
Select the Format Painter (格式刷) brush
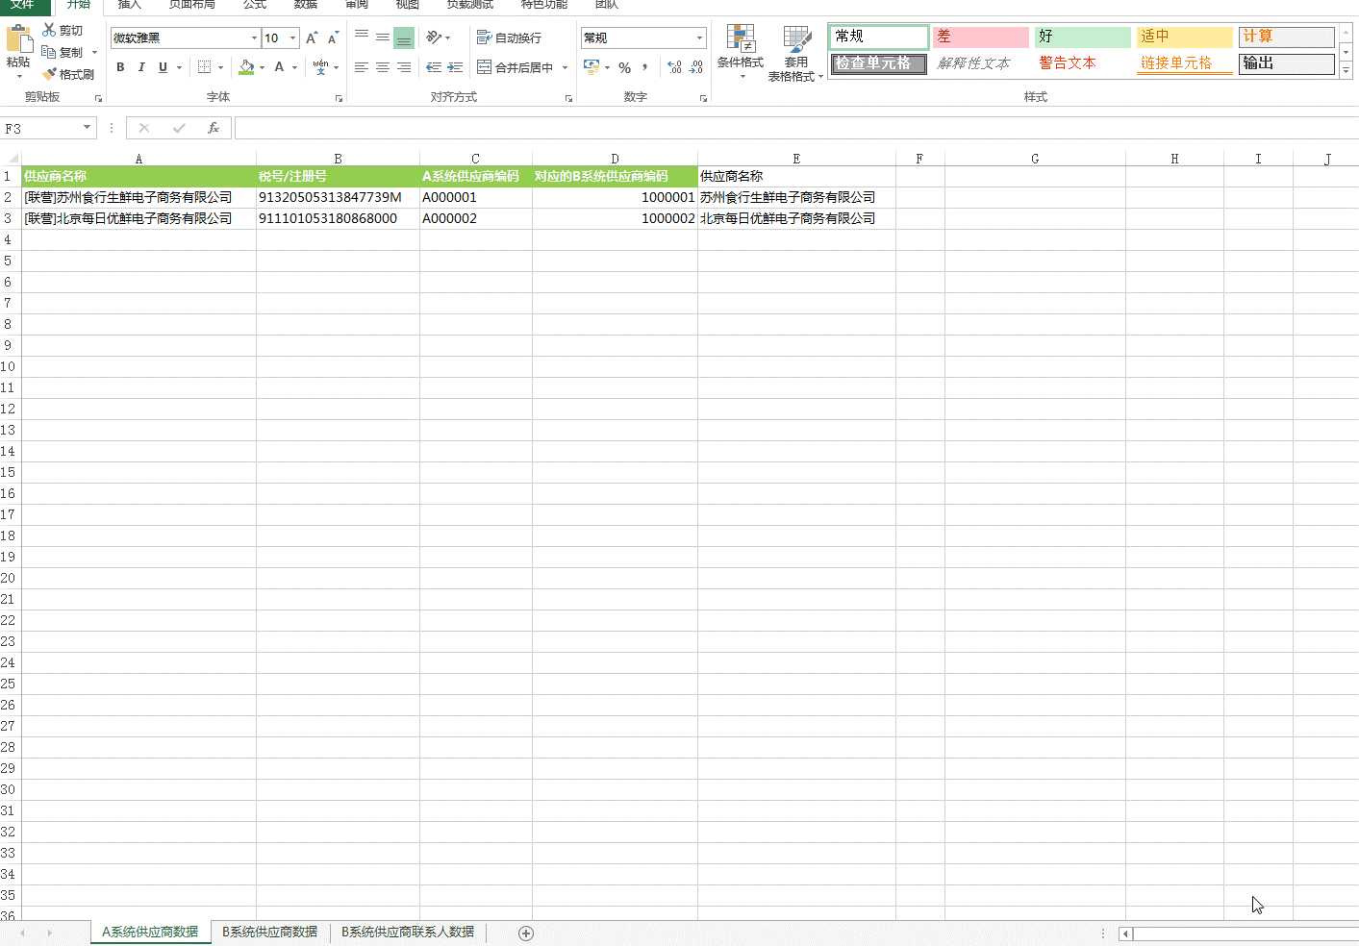[x=49, y=74]
